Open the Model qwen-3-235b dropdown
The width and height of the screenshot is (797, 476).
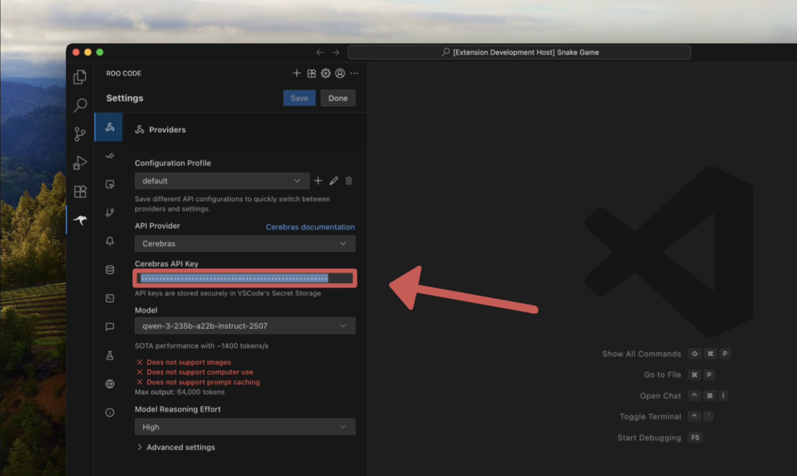pyautogui.click(x=245, y=326)
